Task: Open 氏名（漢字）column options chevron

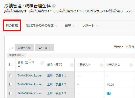Action: [x=72, y=65]
